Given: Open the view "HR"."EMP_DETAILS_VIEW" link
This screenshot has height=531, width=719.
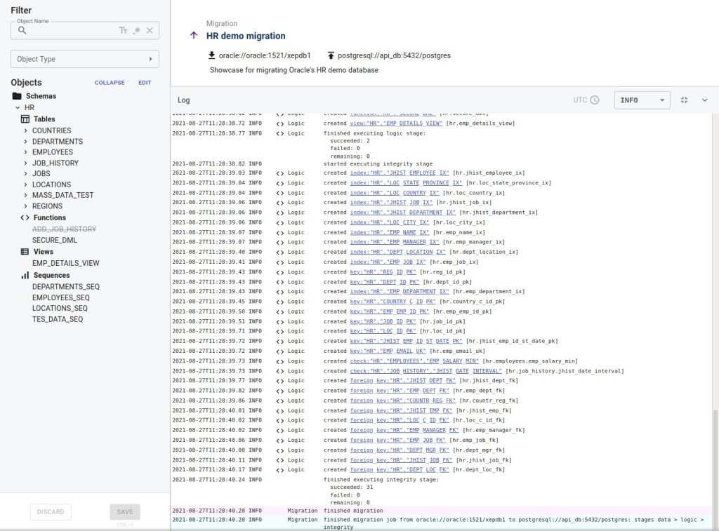Looking at the screenshot, I should pyautogui.click(x=396, y=123).
